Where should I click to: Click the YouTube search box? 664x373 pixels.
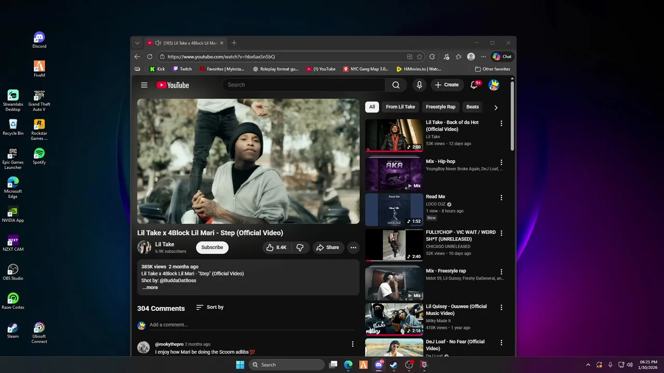[303, 85]
